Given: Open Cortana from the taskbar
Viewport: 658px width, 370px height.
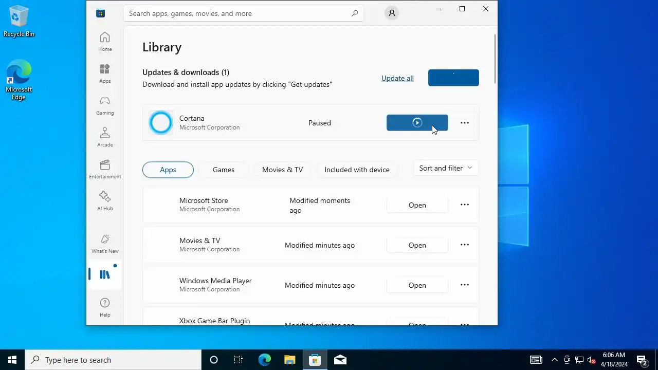Looking at the screenshot, I should 214,360.
